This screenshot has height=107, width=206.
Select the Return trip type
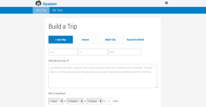click(x=86, y=40)
